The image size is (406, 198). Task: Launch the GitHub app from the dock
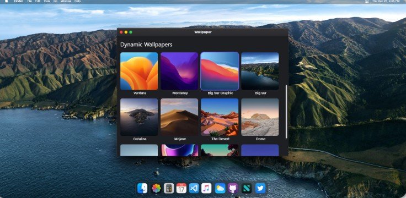pos(233,188)
